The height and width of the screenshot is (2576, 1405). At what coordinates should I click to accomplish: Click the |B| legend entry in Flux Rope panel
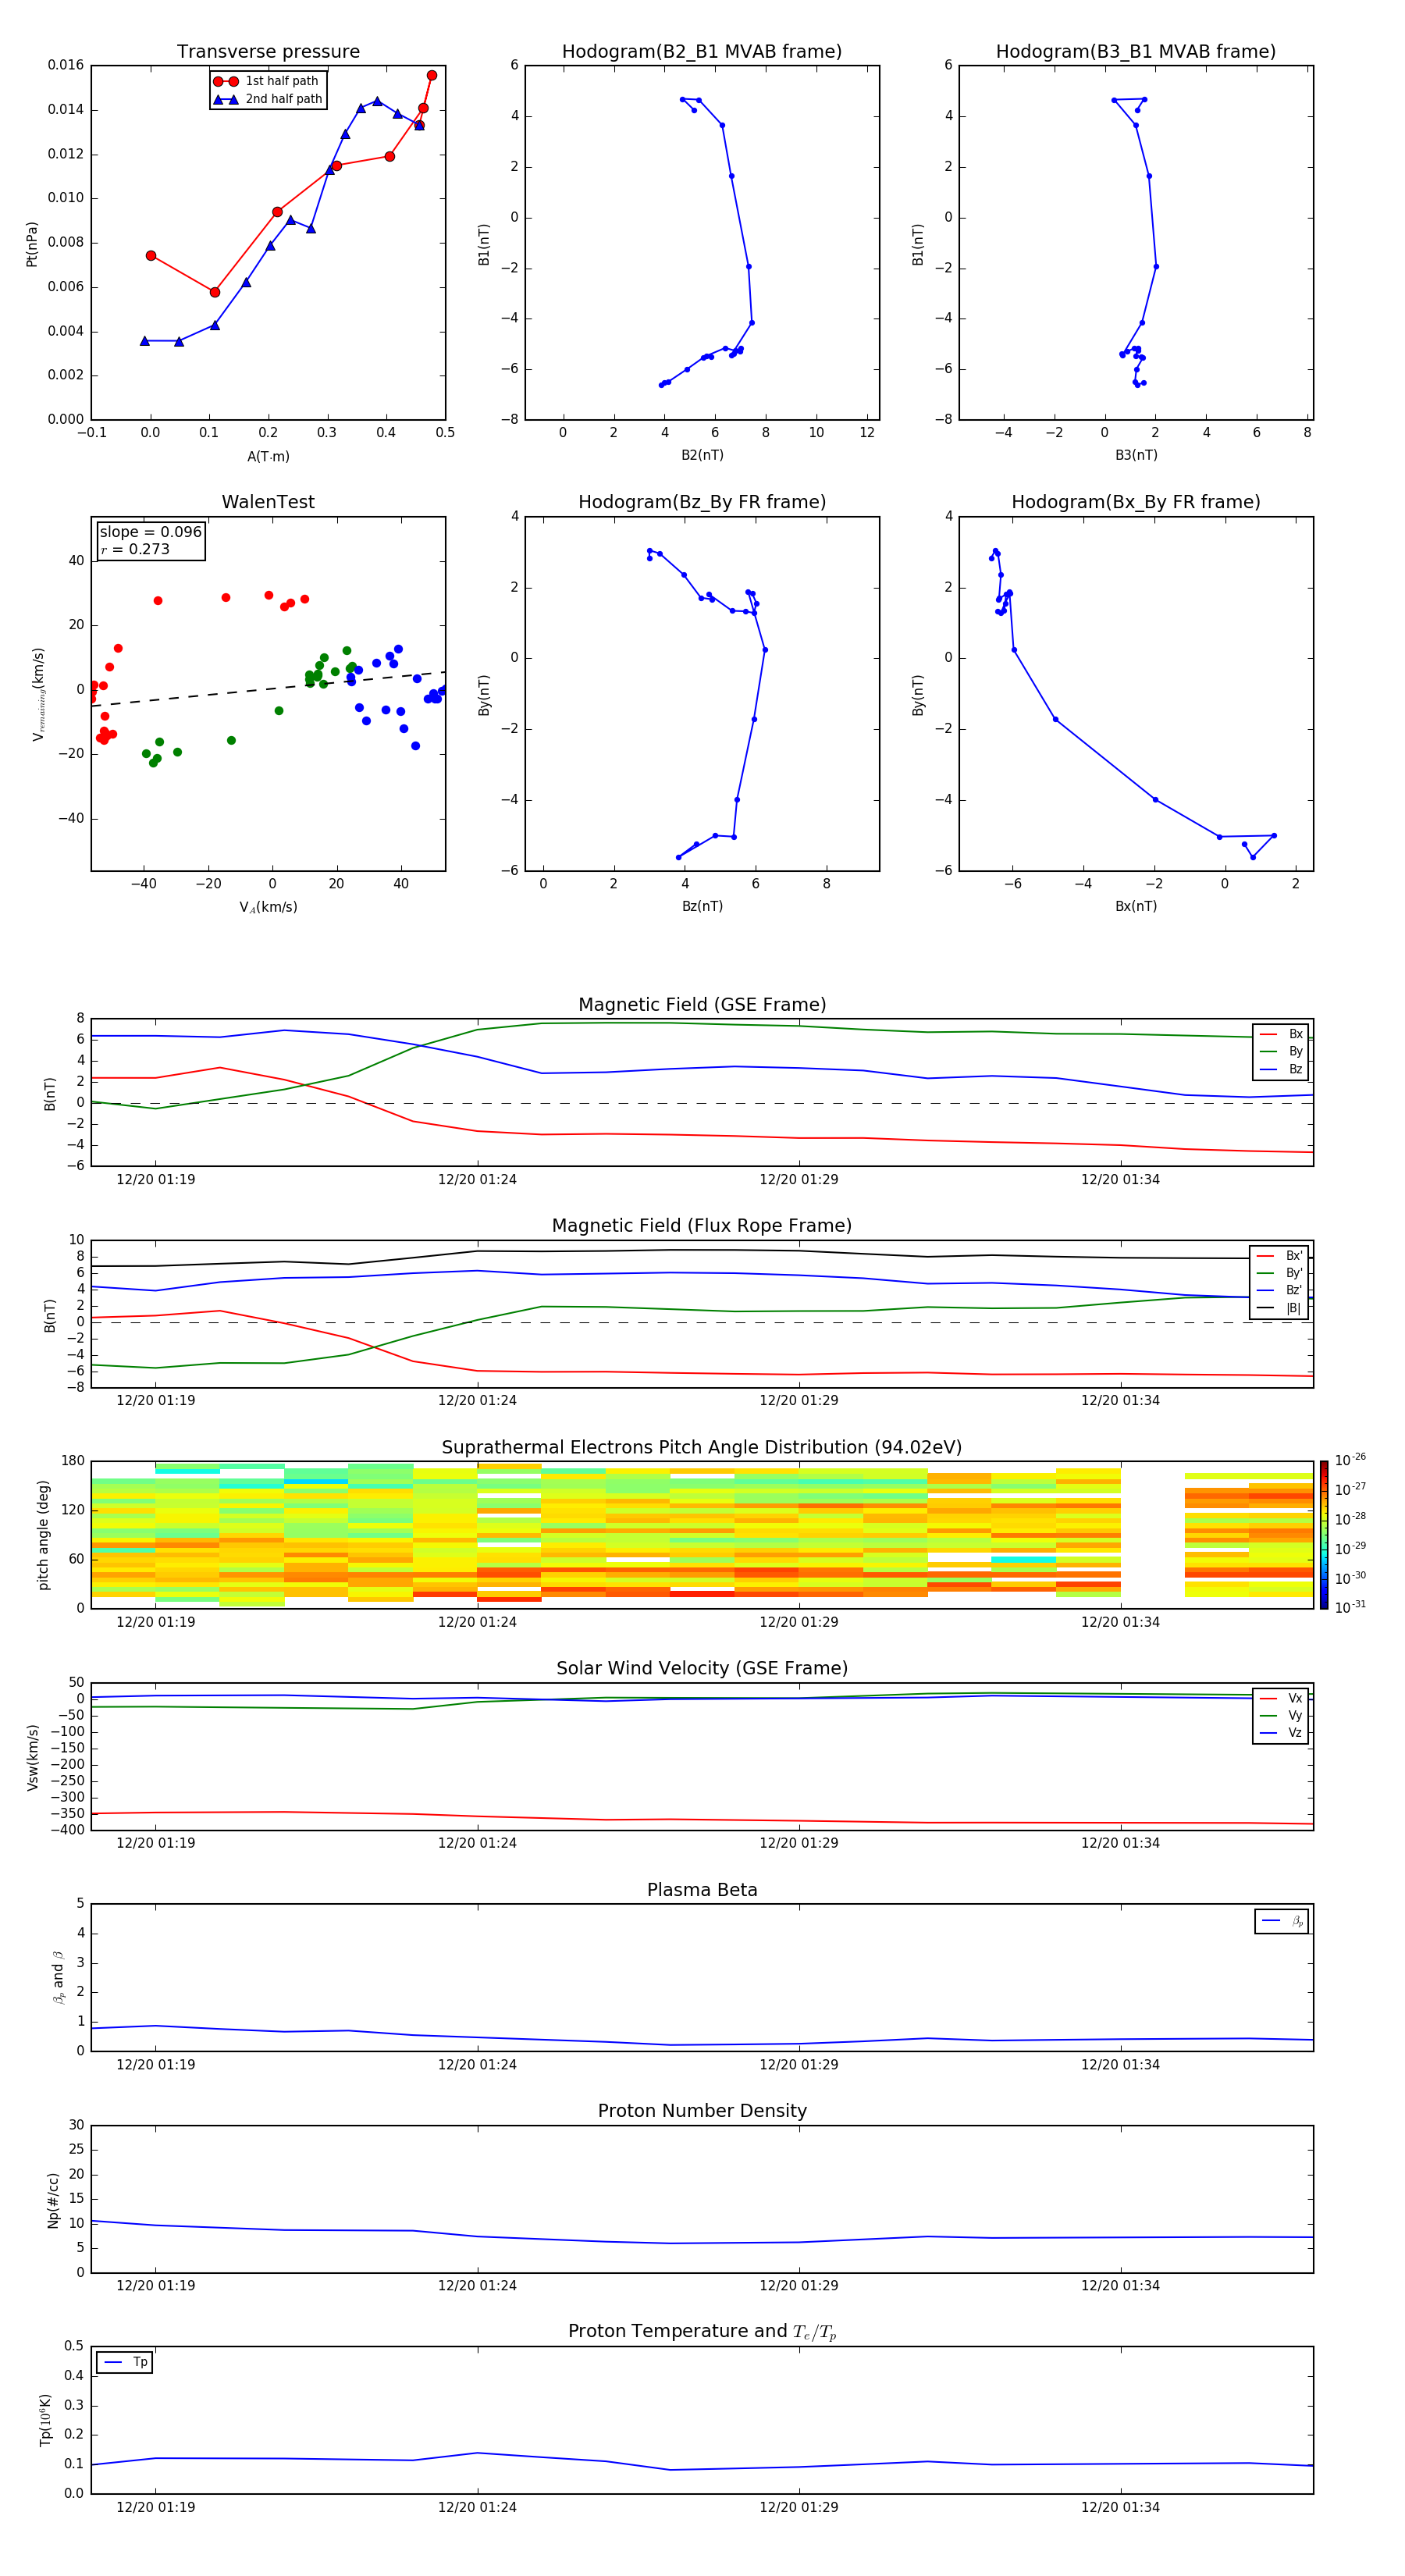coord(1279,1308)
